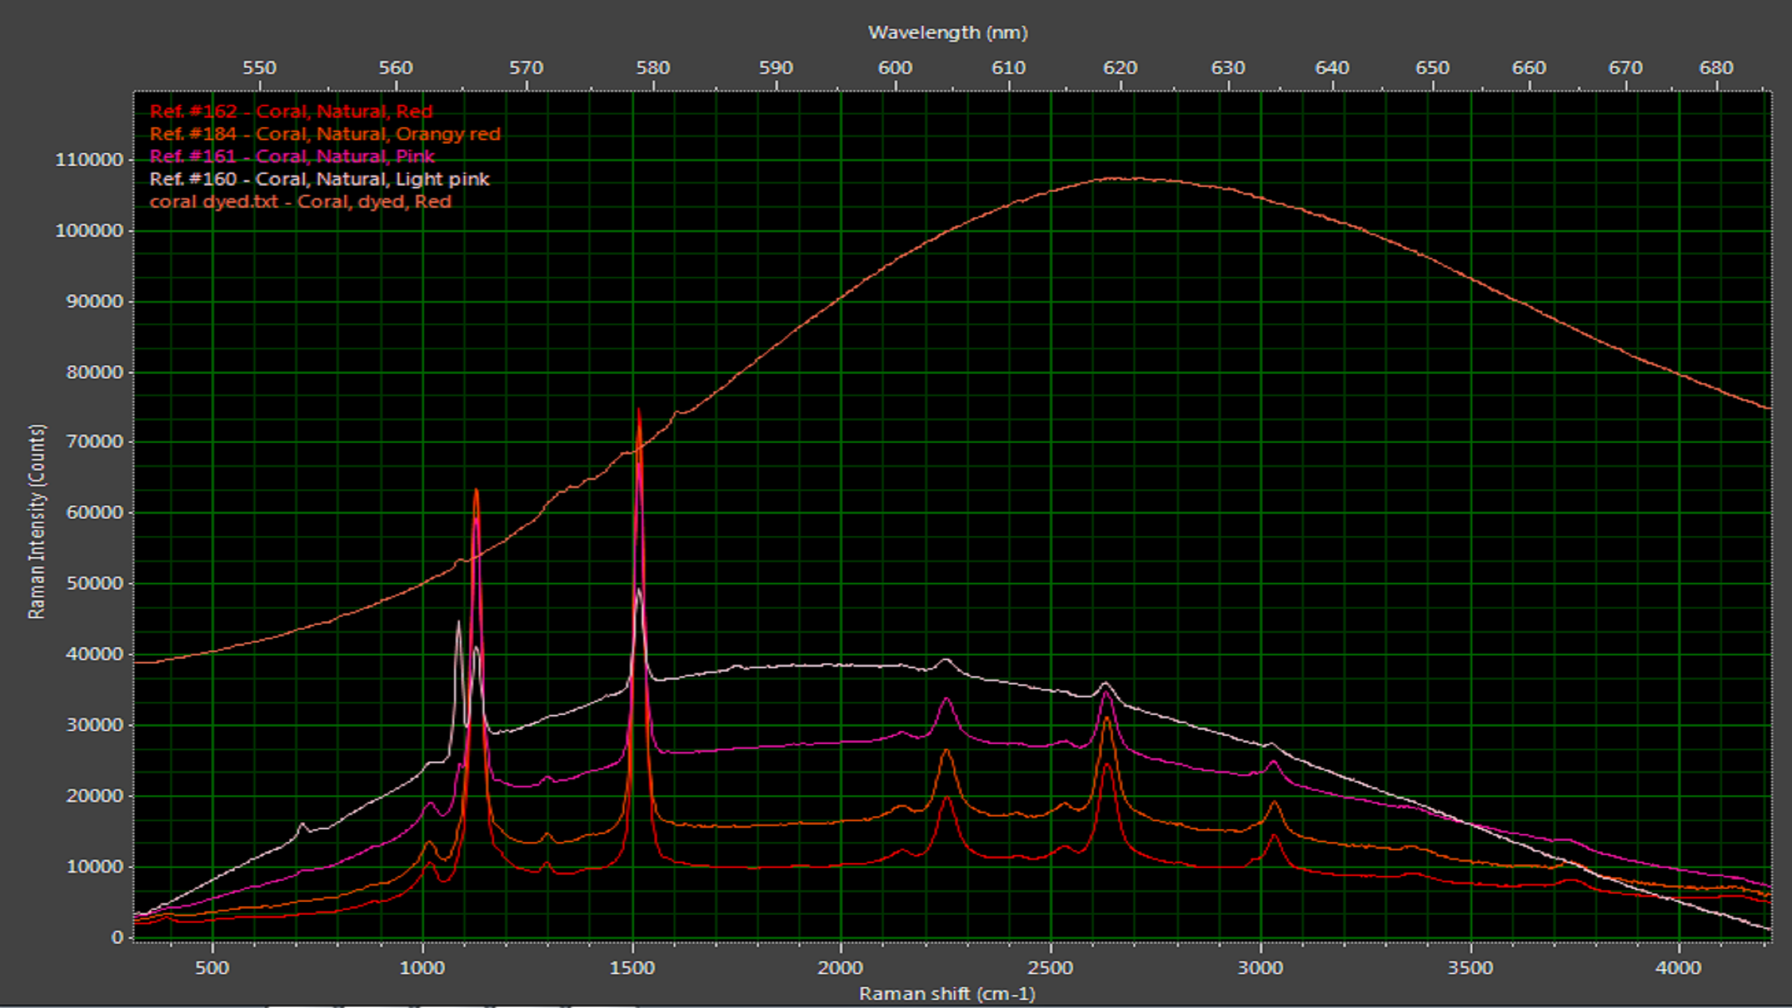The height and width of the screenshot is (1008, 1792).
Task: Click the 4000 tick label on the Raman shift axis
Action: pos(1679,968)
